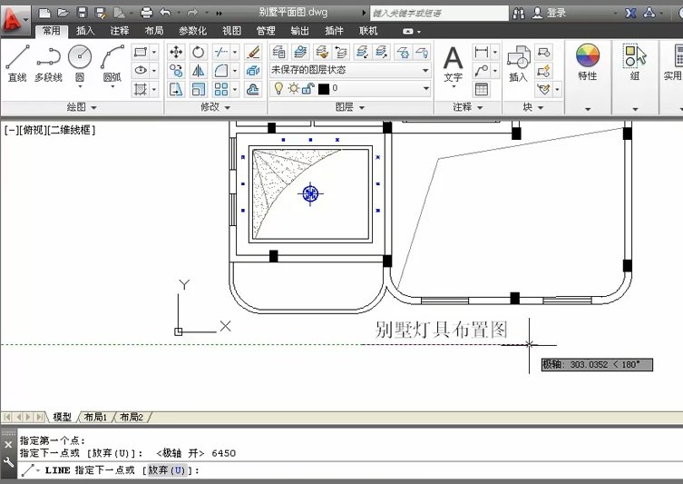
Task: Select the Polyline (多段线) tool
Action: (x=48, y=63)
